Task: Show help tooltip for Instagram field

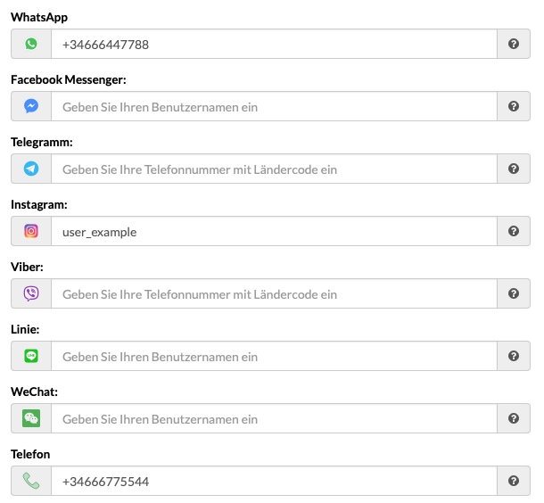Action: pyautogui.click(x=514, y=231)
